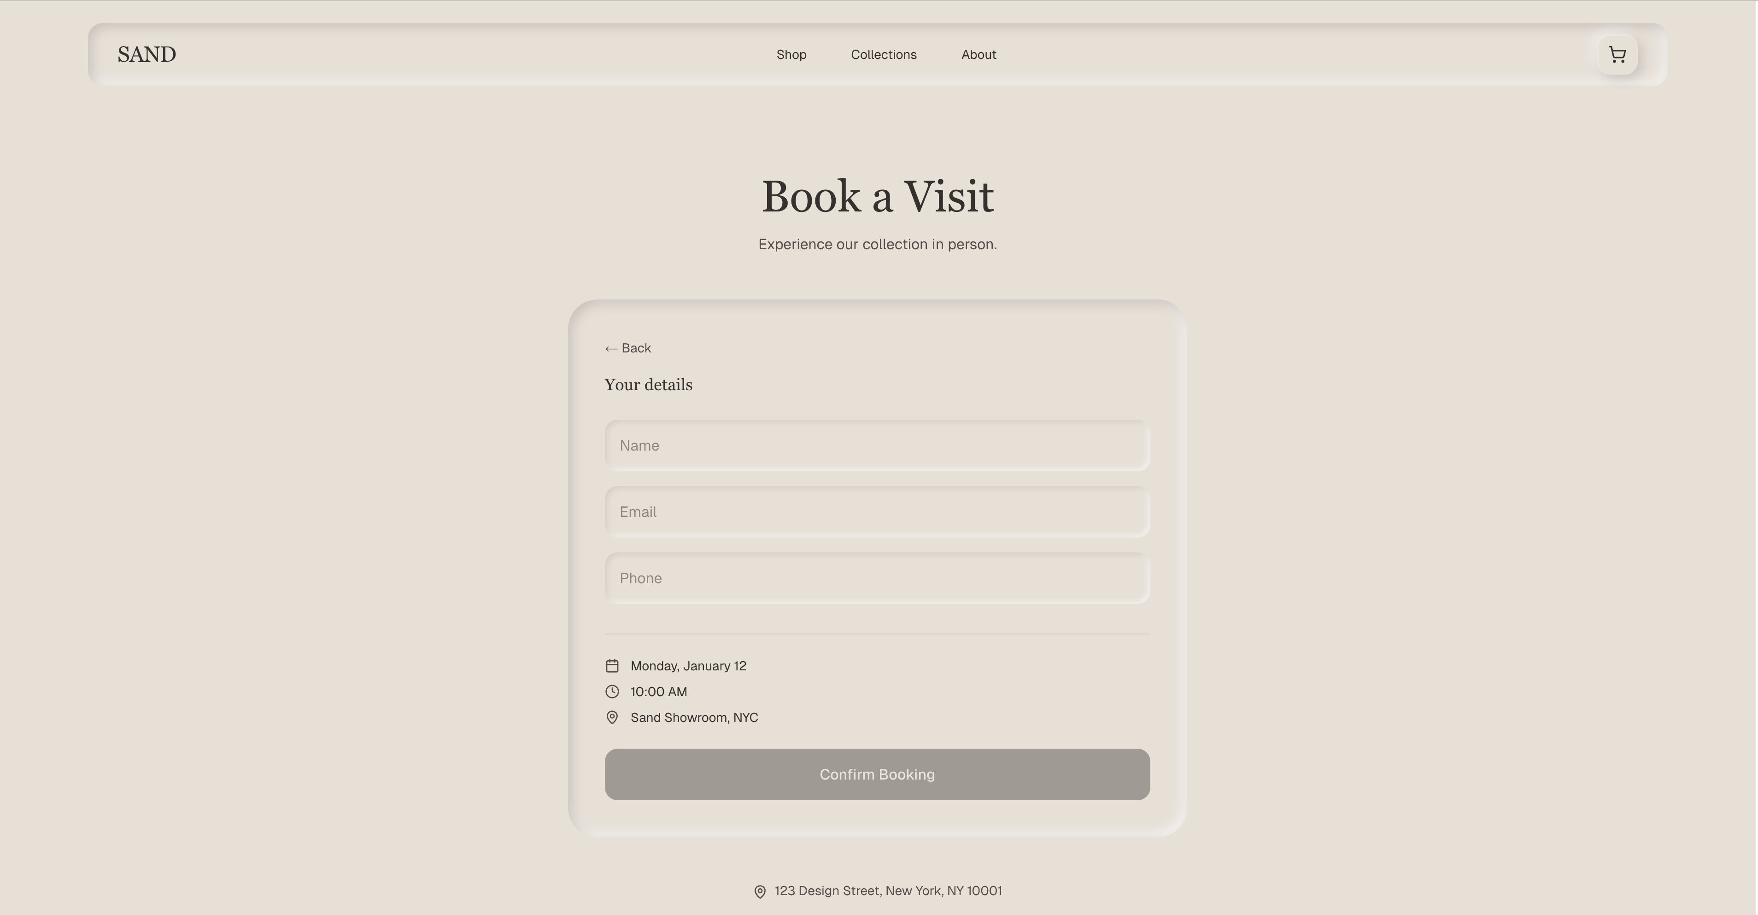1758x915 pixels.
Task: Open the Shop menu item
Action: [791, 54]
